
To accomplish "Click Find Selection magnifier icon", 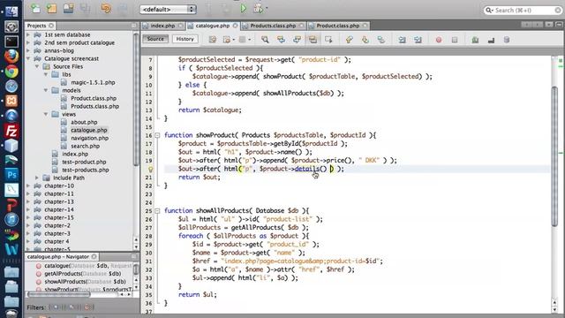I will point(265,40).
